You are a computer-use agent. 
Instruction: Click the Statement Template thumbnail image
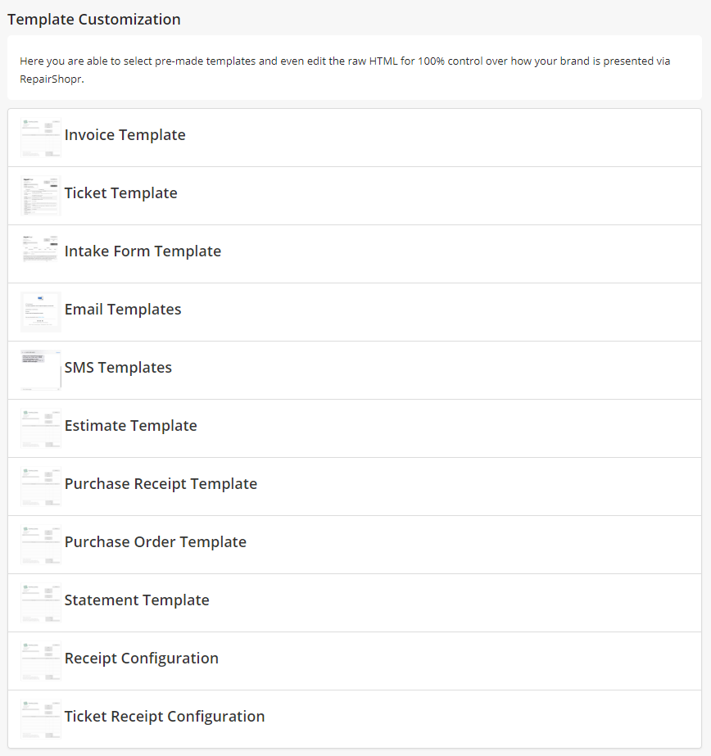click(x=41, y=602)
